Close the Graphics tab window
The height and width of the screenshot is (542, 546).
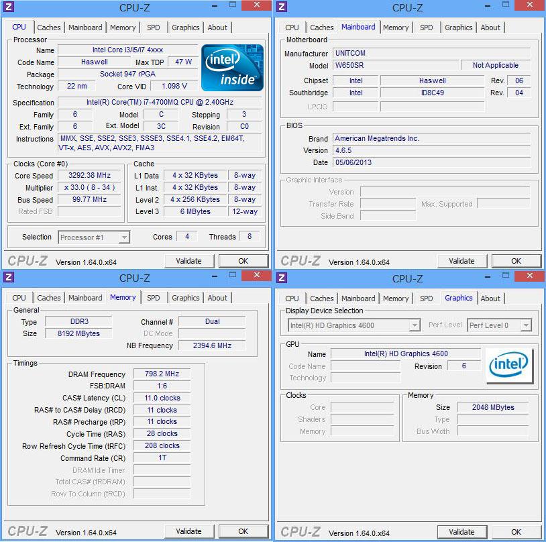point(529,276)
